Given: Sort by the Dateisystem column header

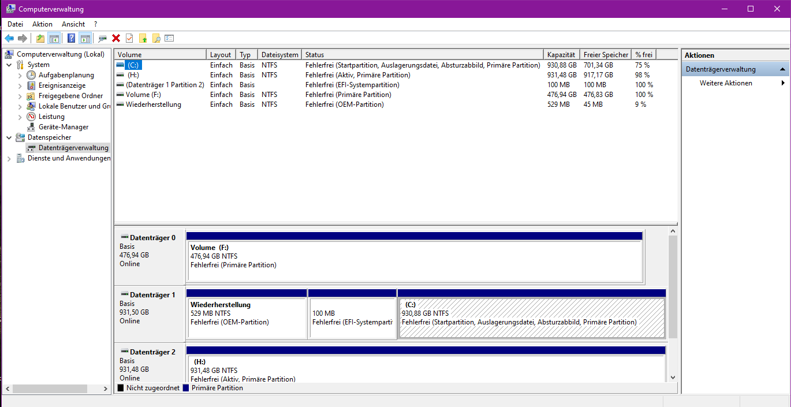Looking at the screenshot, I should 279,54.
